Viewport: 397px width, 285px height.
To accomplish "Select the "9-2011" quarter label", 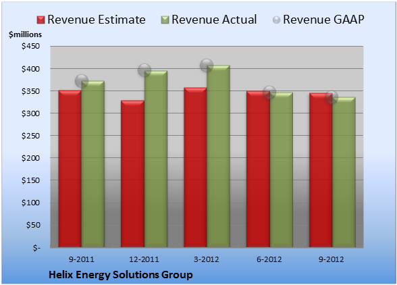I will pos(82,259).
